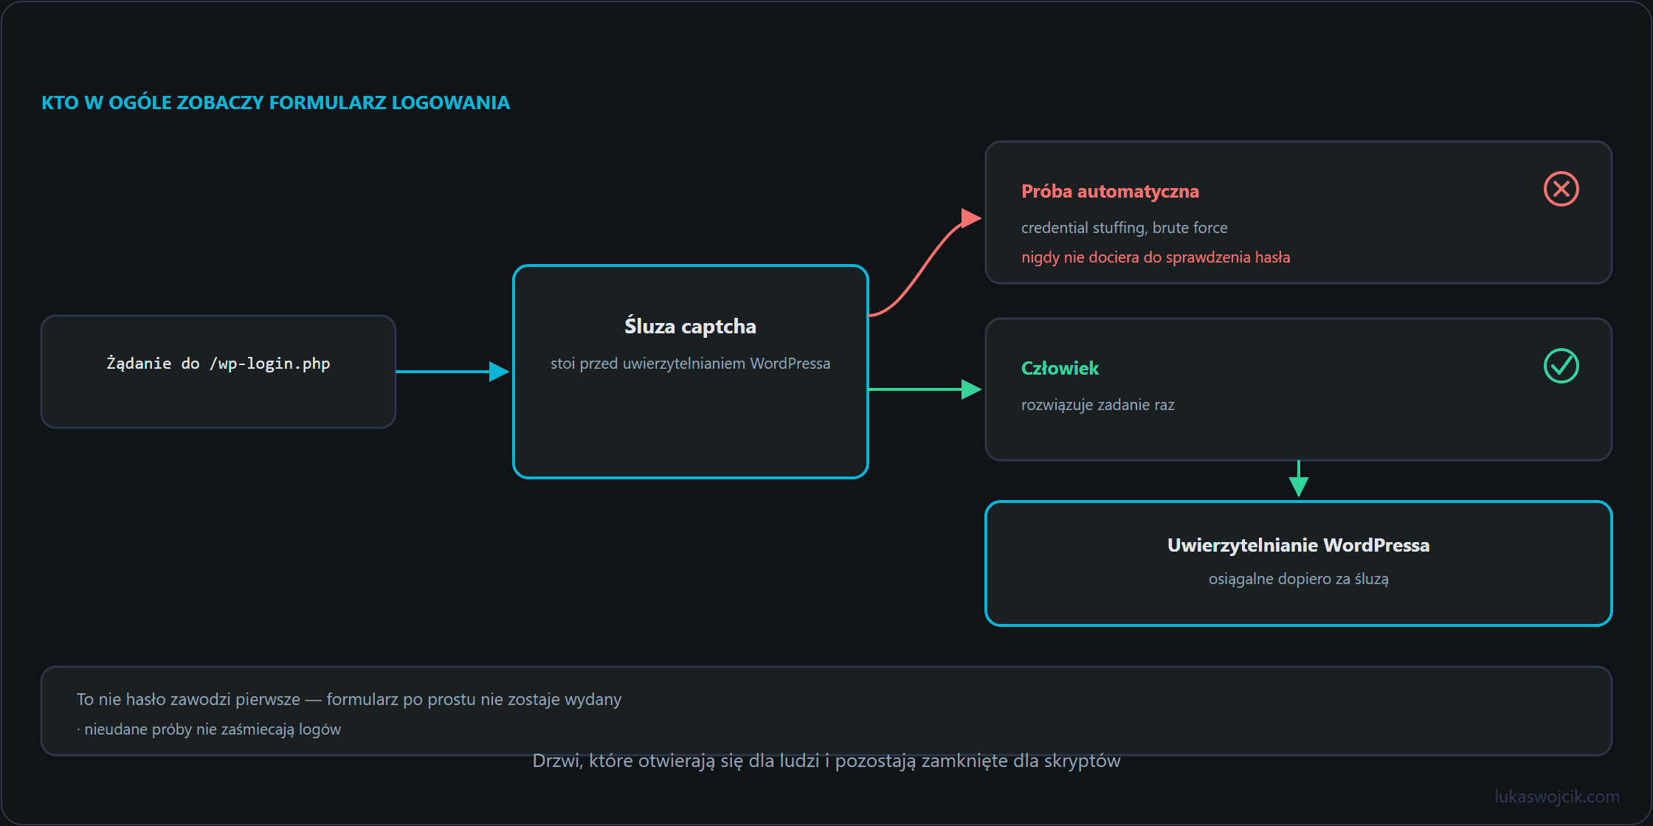Viewport: 1653px width, 826px height.
Task: Click the 'Próba automatyczna' heading
Action: pyautogui.click(x=1110, y=192)
